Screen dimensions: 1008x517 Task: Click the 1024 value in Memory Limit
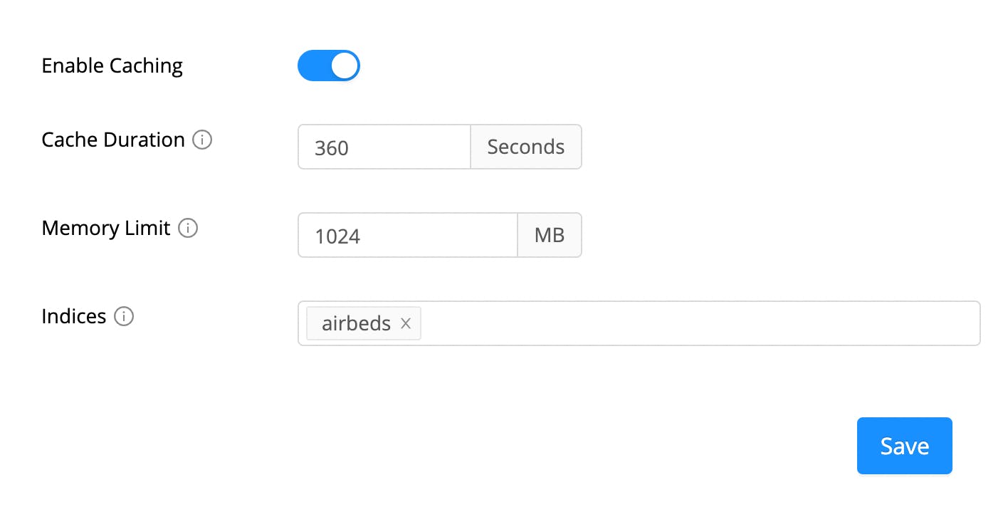339,235
